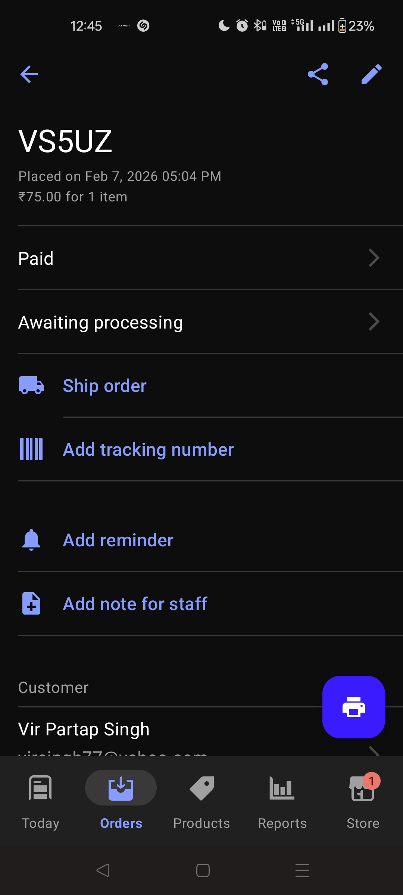Tap the reminder bell icon

click(x=31, y=540)
